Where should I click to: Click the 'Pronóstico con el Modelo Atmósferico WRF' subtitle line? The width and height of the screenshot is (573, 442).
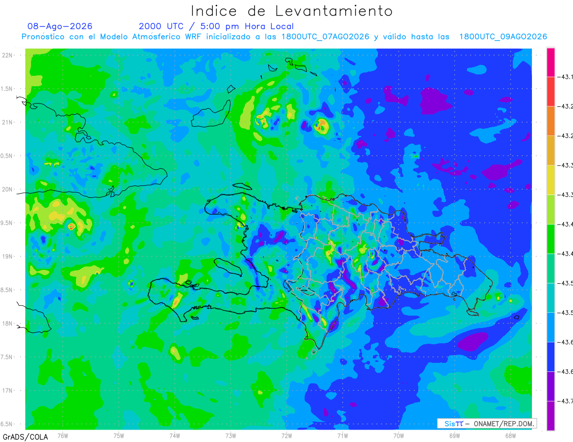click(284, 37)
